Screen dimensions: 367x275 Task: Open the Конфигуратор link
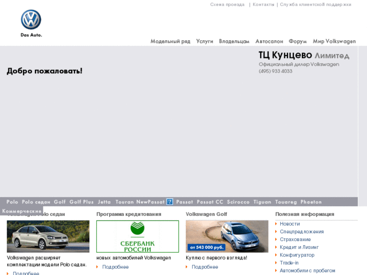[x=297, y=255]
